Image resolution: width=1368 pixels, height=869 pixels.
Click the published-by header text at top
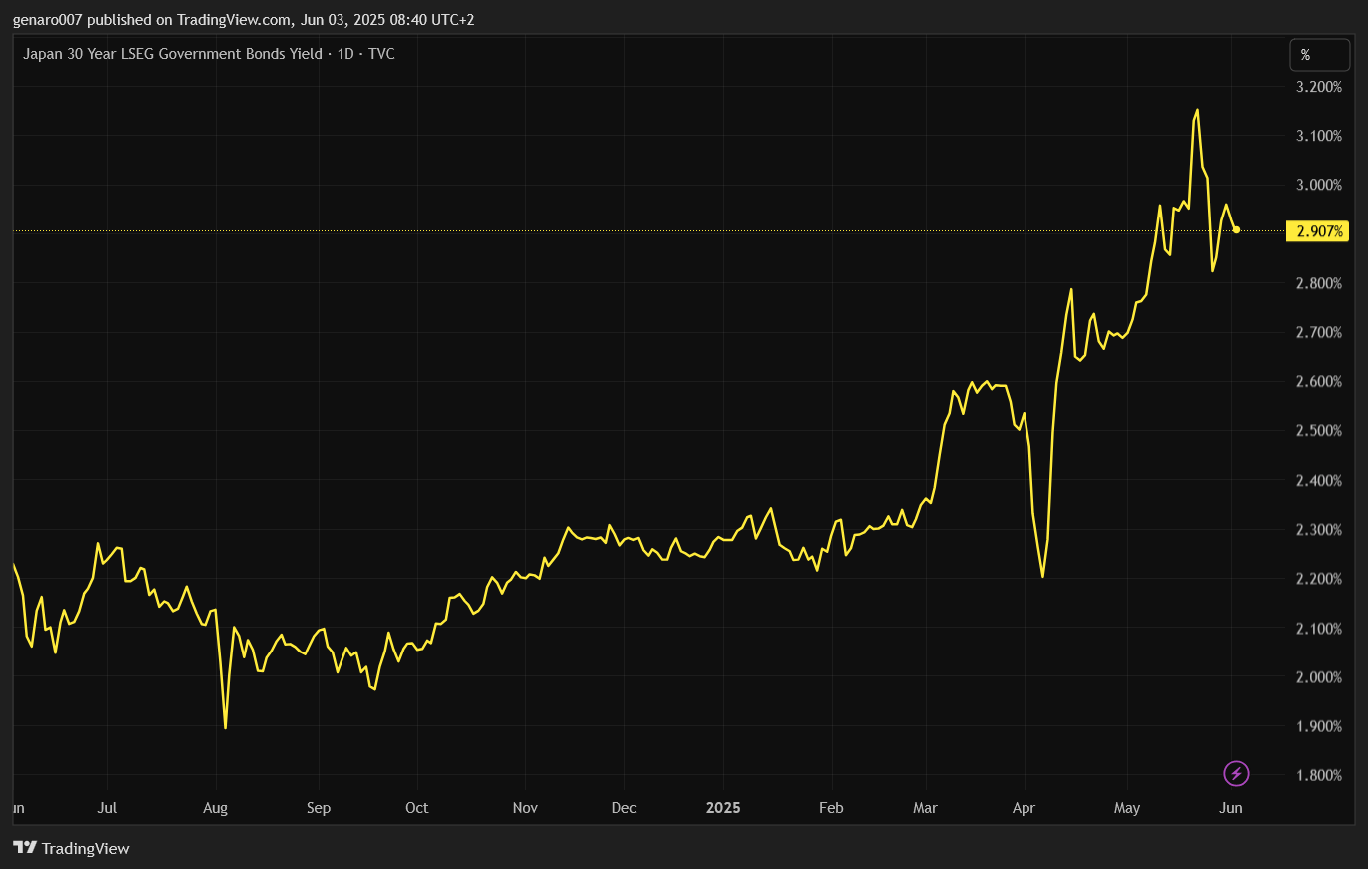[x=243, y=19]
